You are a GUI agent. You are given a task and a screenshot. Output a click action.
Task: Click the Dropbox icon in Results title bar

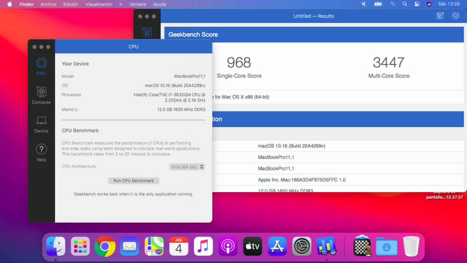point(455,16)
